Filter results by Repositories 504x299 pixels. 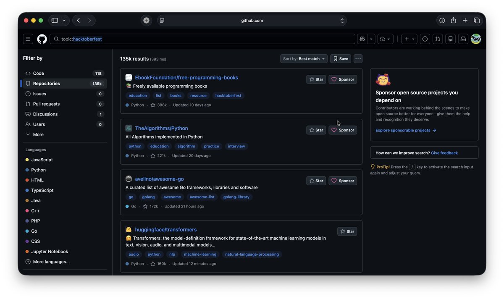(64, 84)
